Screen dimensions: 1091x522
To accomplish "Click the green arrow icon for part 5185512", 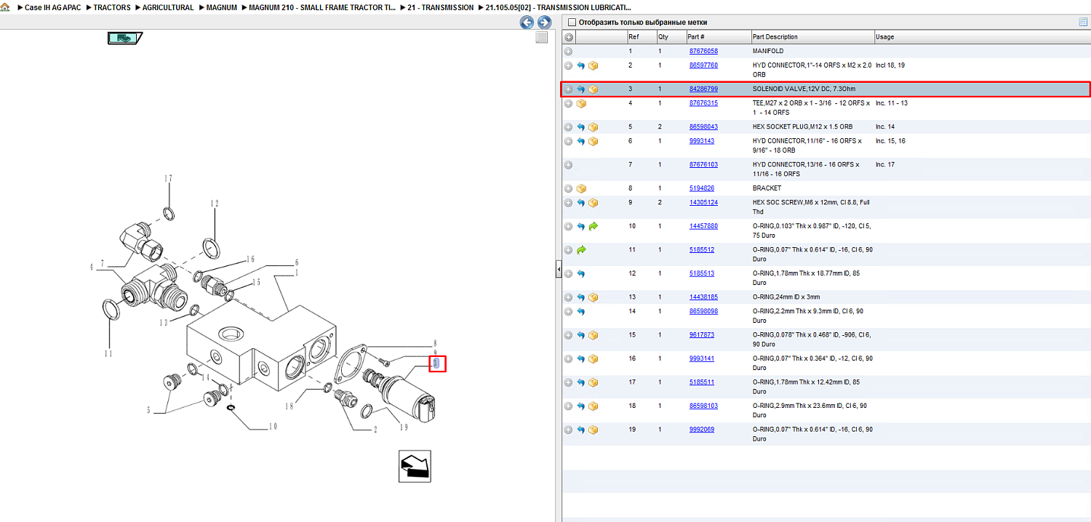I will [x=581, y=250].
